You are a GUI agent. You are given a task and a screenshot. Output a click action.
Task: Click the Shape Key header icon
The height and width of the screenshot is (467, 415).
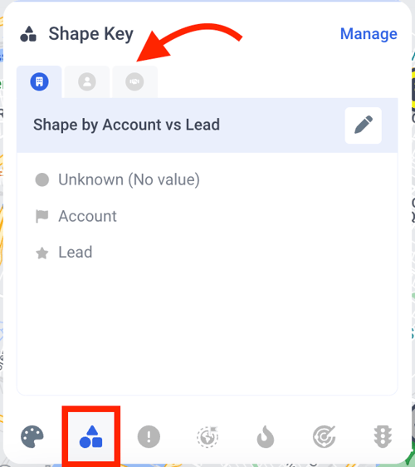pos(28,34)
